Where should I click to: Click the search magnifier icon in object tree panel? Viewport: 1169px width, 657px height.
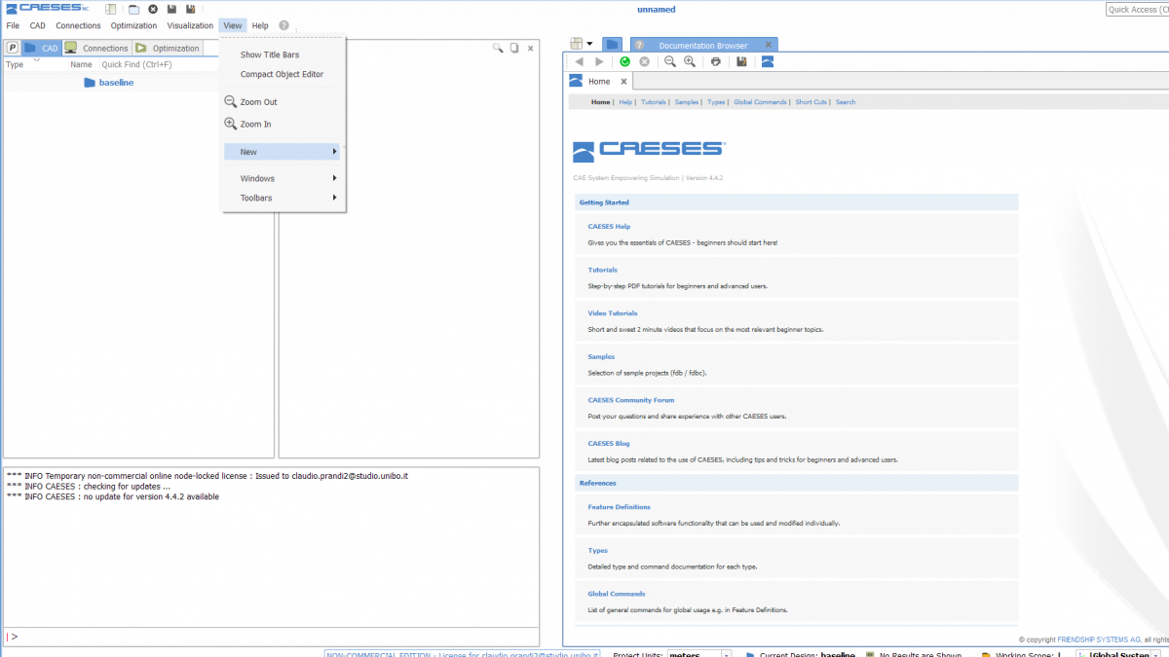pyautogui.click(x=498, y=48)
